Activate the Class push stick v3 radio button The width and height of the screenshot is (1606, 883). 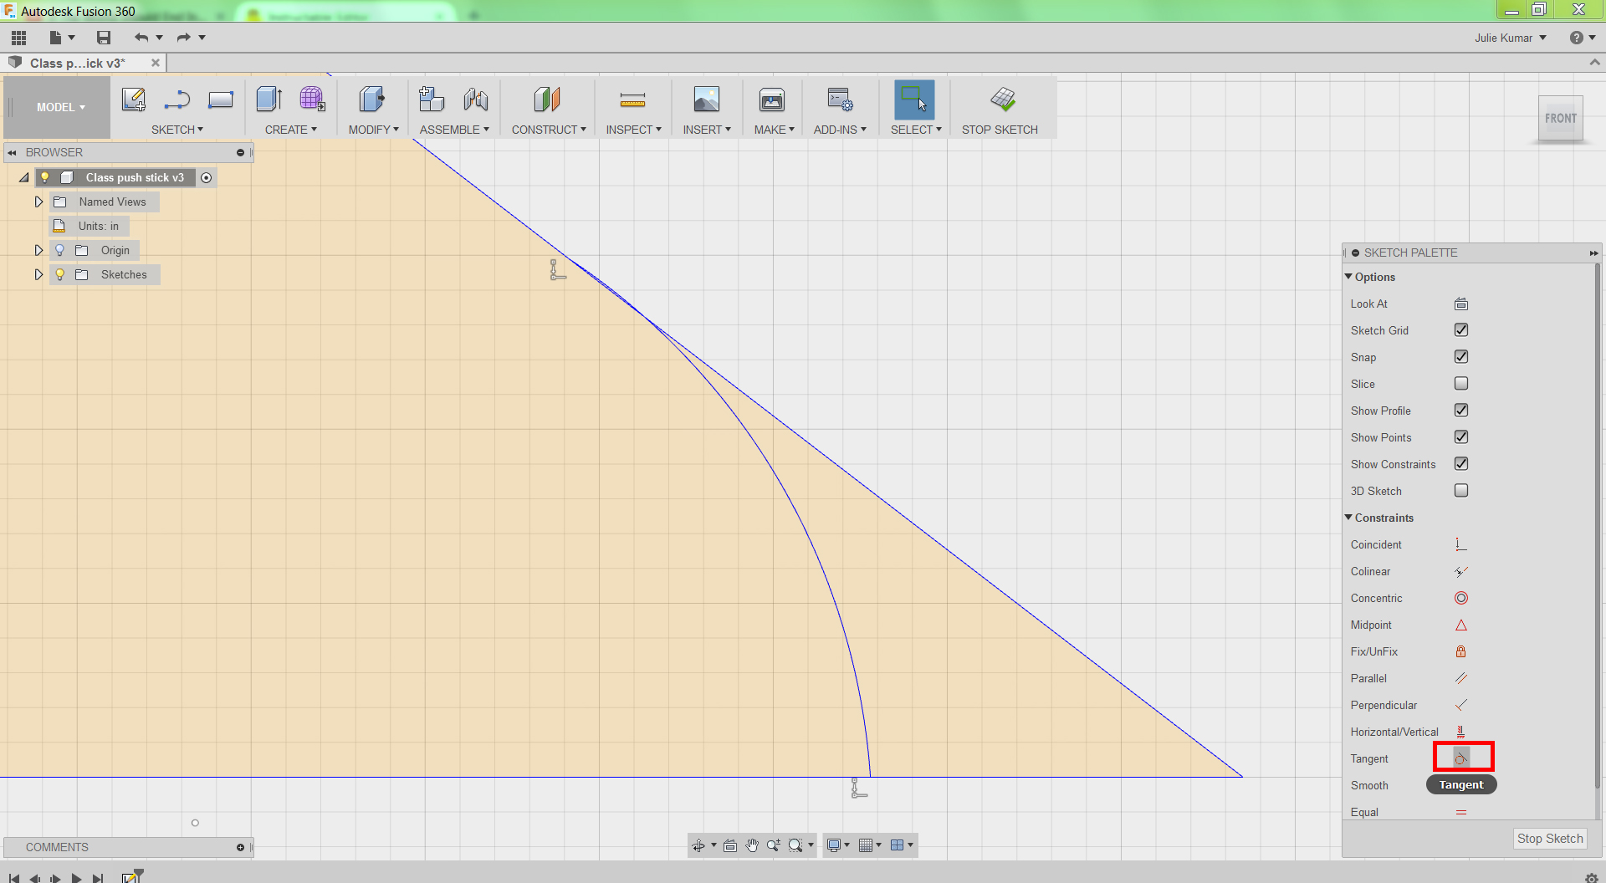point(207,177)
